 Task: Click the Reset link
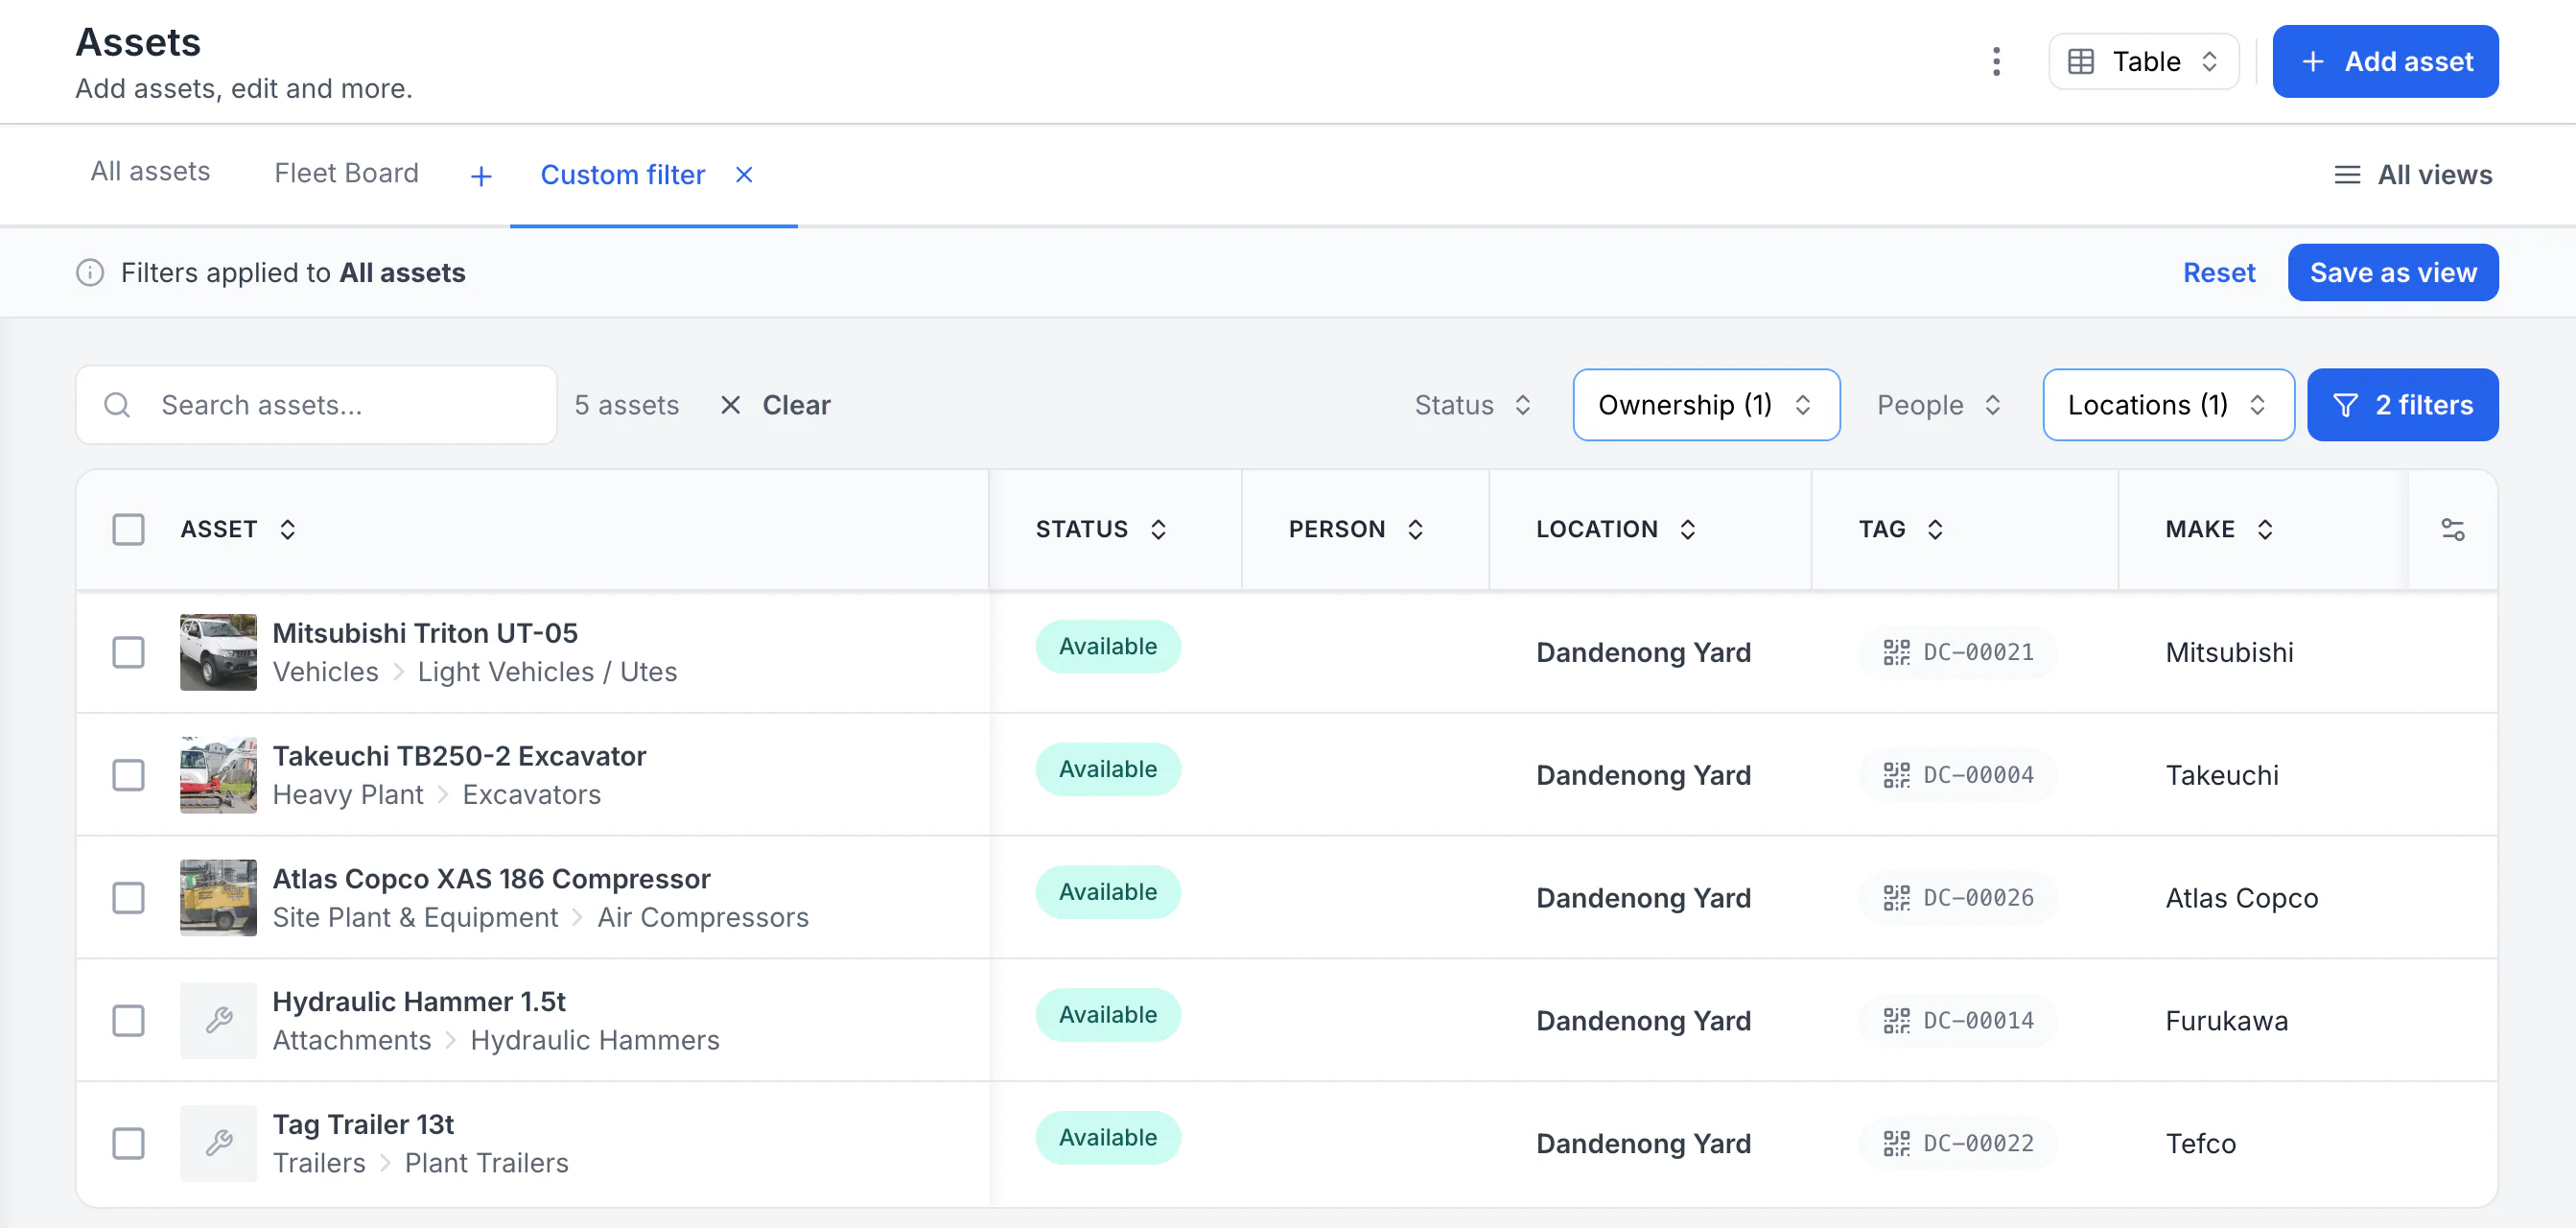coord(2218,273)
